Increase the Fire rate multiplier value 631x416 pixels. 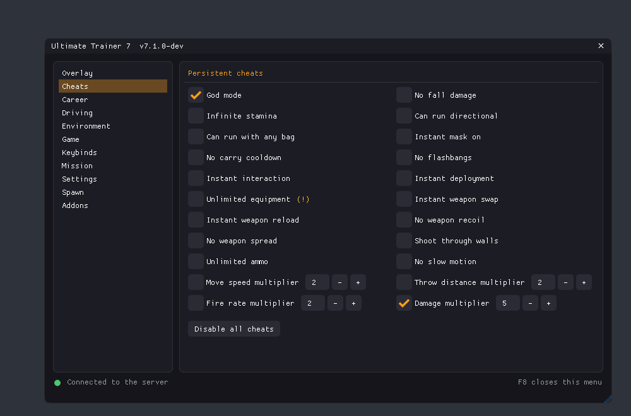pyautogui.click(x=353, y=303)
